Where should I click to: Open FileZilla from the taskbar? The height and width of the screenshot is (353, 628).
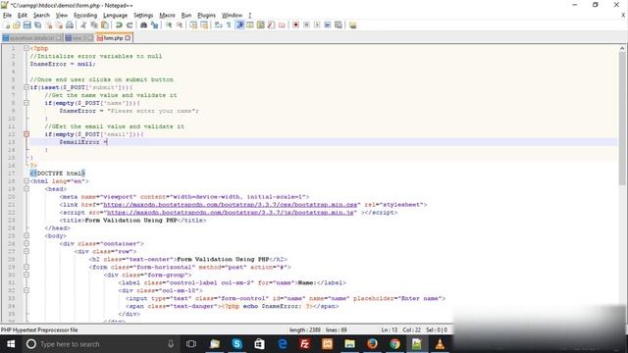point(305,344)
